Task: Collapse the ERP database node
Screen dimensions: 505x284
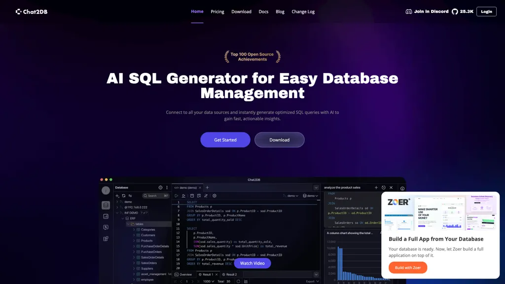Action: click(123, 218)
